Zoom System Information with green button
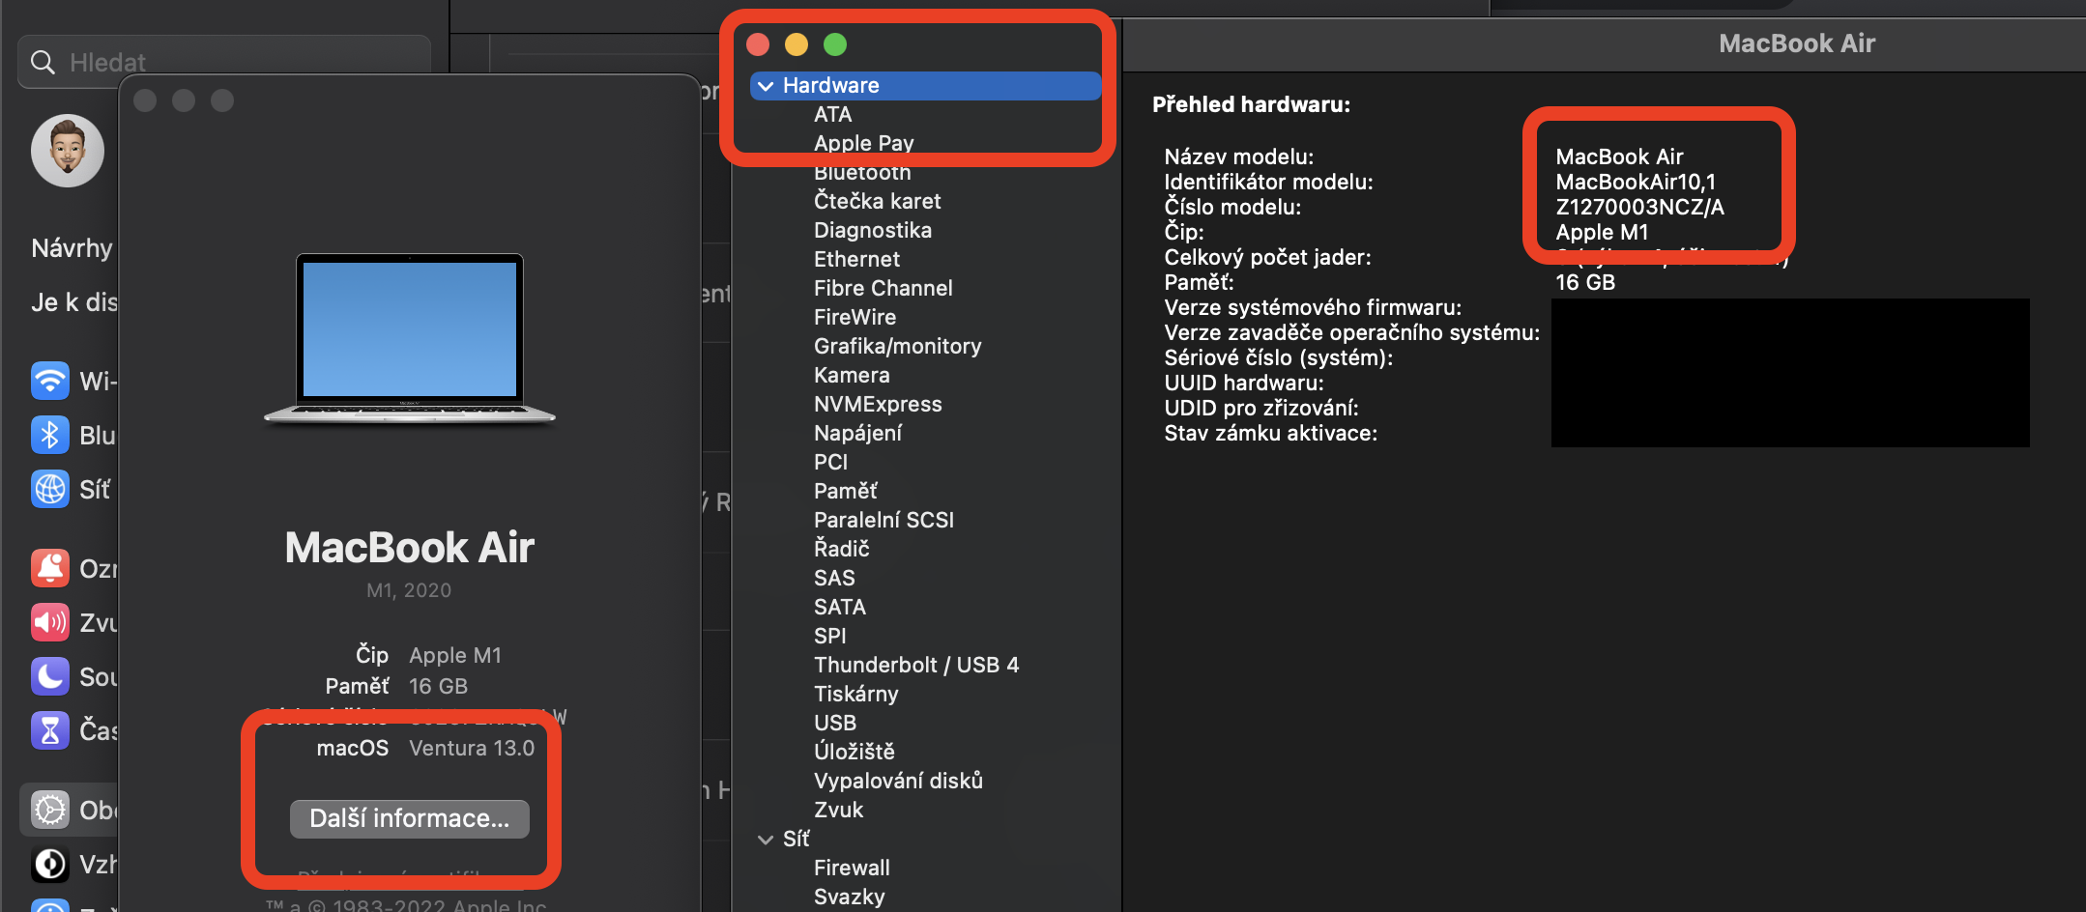Viewport: 2086px width, 912px height. [x=835, y=44]
